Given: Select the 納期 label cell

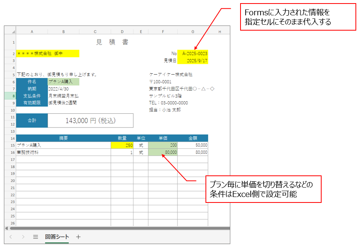Looking at the screenshot, I should point(32,89).
